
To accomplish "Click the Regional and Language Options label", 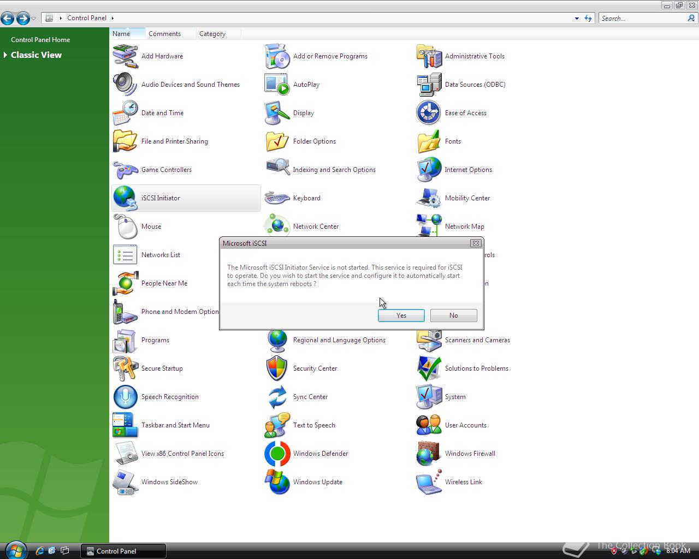I will coord(339,340).
